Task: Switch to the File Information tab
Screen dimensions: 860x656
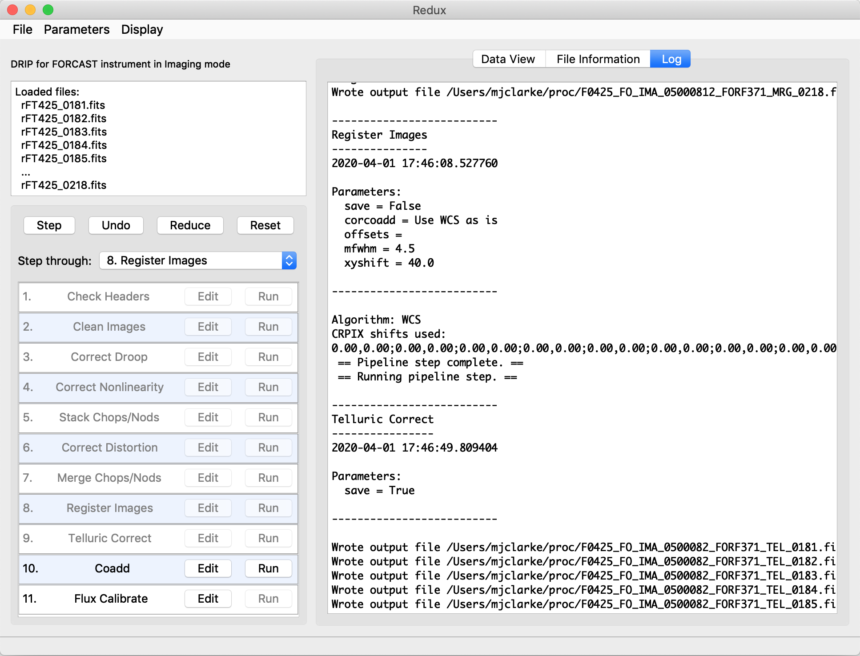Action: tap(598, 59)
